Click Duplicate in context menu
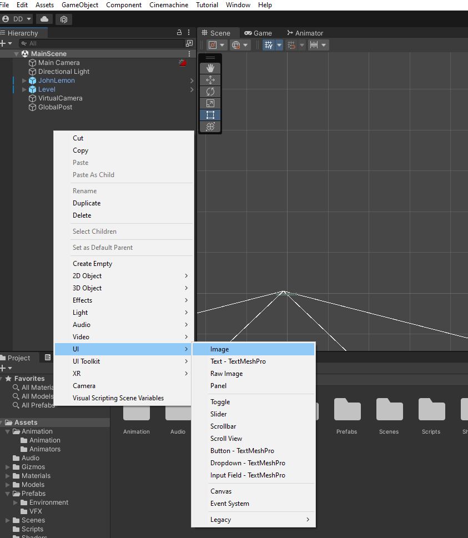The height and width of the screenshot is (538, 468). pyautogui.click(x=123, y=203)
